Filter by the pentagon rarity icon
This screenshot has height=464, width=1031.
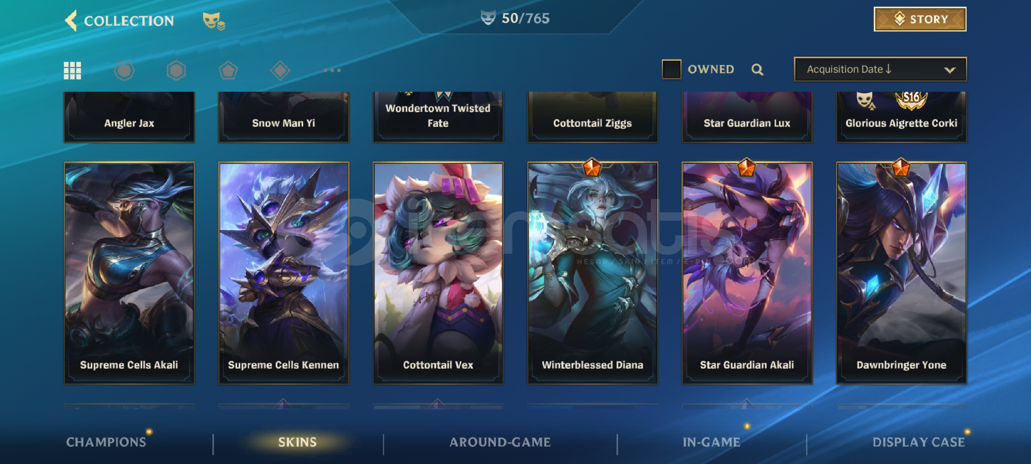228,70
